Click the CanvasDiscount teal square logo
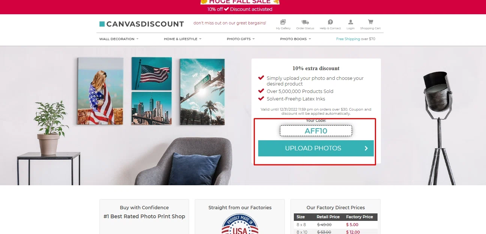The width and height of the screenshot is (486, 234). tap(102, 24)
